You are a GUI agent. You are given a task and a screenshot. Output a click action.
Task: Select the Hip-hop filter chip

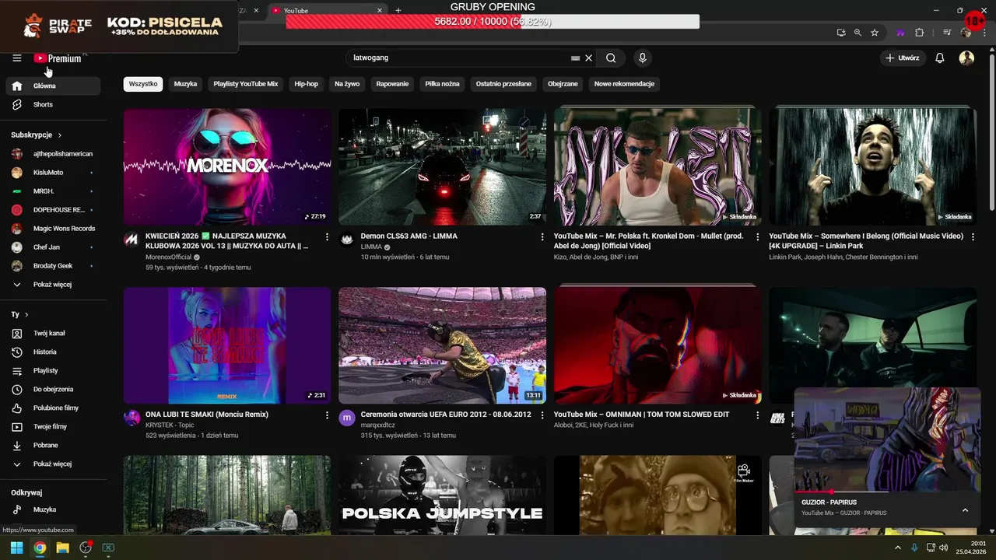(x=306, y=84)
